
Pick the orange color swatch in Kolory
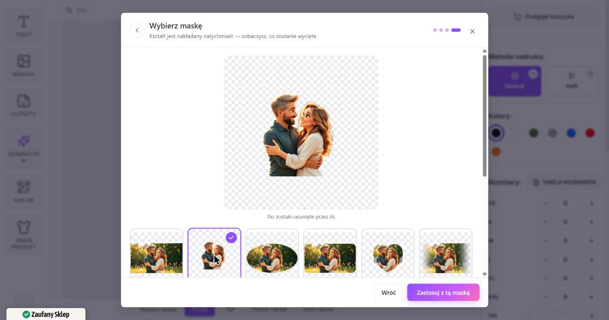(x=496, y=152)
